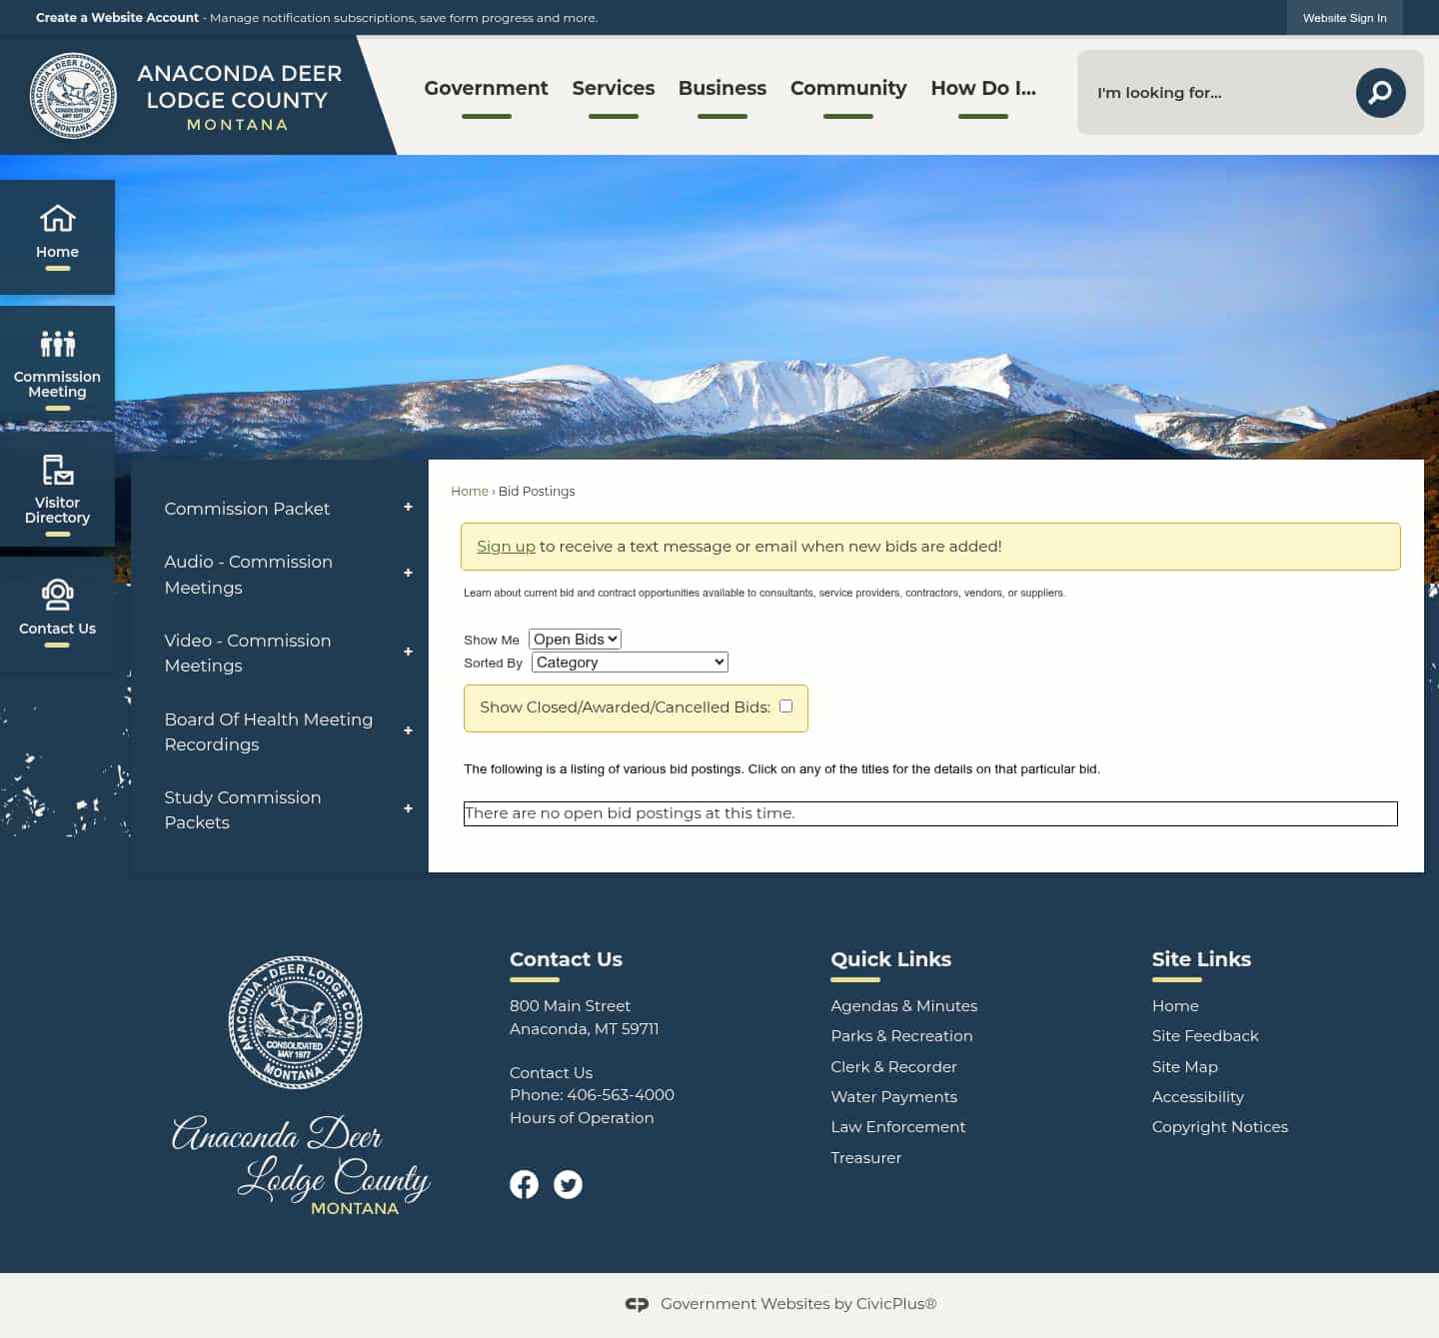The width and height of the screenshot is (1439, 1338).
Task: Open the Community menu
Action: (x=847, y=88)
